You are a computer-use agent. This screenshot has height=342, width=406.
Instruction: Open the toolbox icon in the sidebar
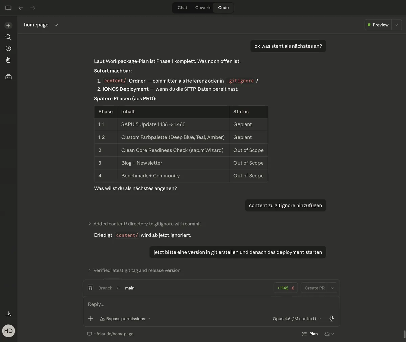[8, 76]
